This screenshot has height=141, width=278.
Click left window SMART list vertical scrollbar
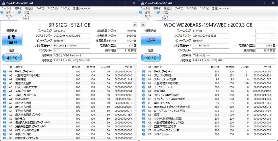point(136,87)
